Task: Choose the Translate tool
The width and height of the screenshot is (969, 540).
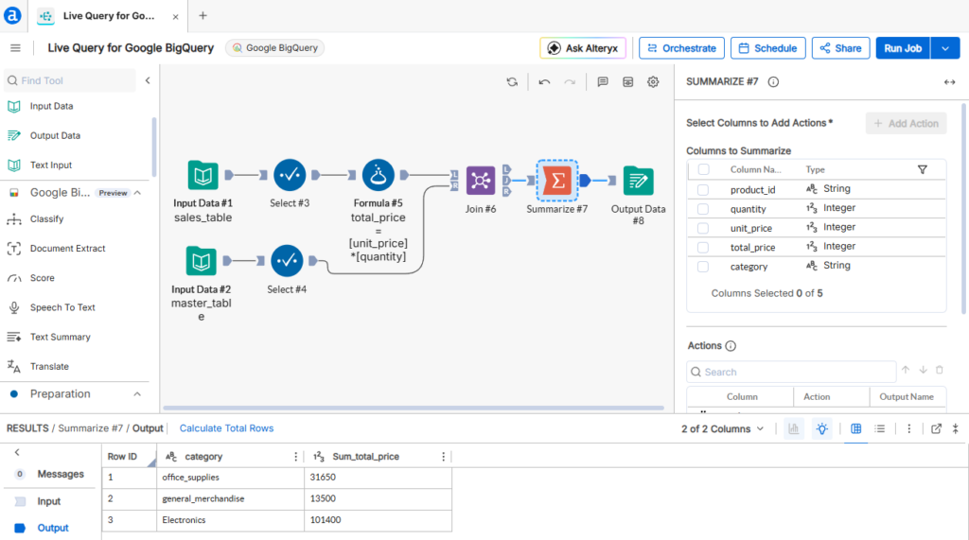Action: click(x=49, y=366)
